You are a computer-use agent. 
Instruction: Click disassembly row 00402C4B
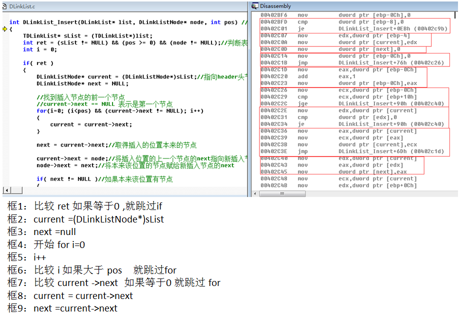click(x=339, y=185)
